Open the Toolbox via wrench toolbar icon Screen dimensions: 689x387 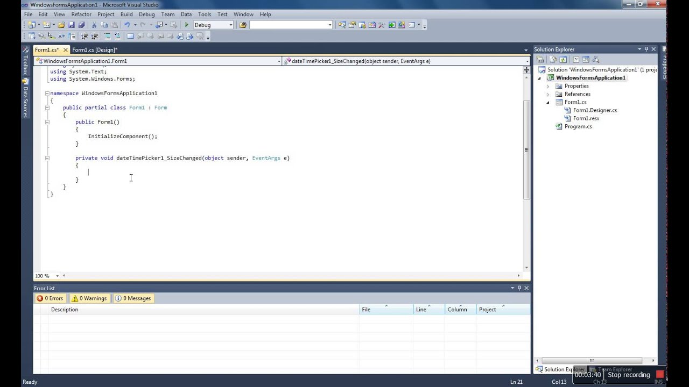(x=382, y=25)
